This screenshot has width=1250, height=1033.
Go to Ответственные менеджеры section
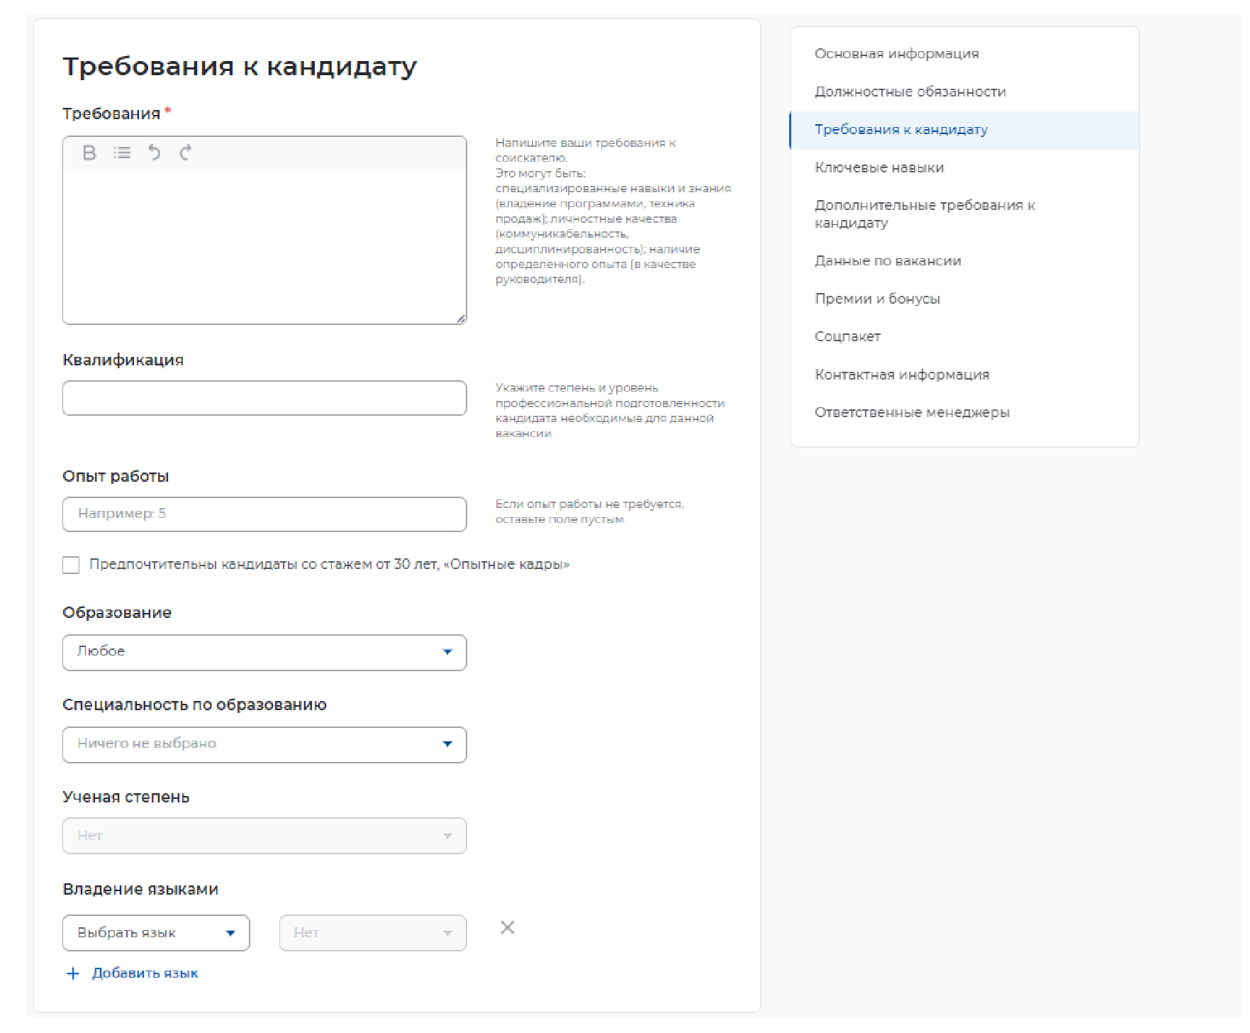click(x=964, y=413)
